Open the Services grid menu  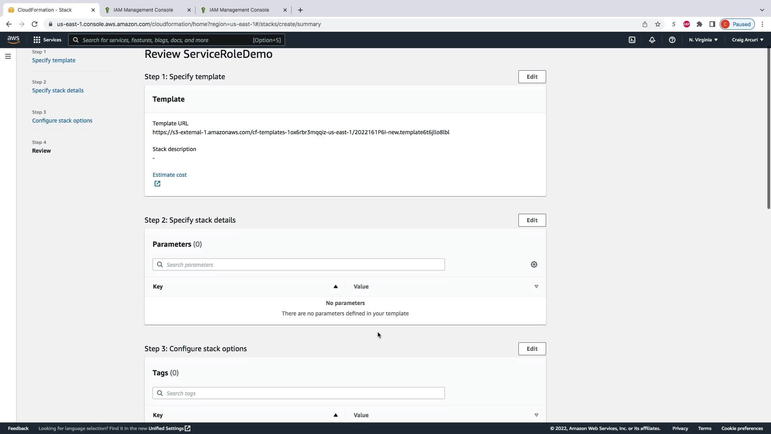(47, 40)
